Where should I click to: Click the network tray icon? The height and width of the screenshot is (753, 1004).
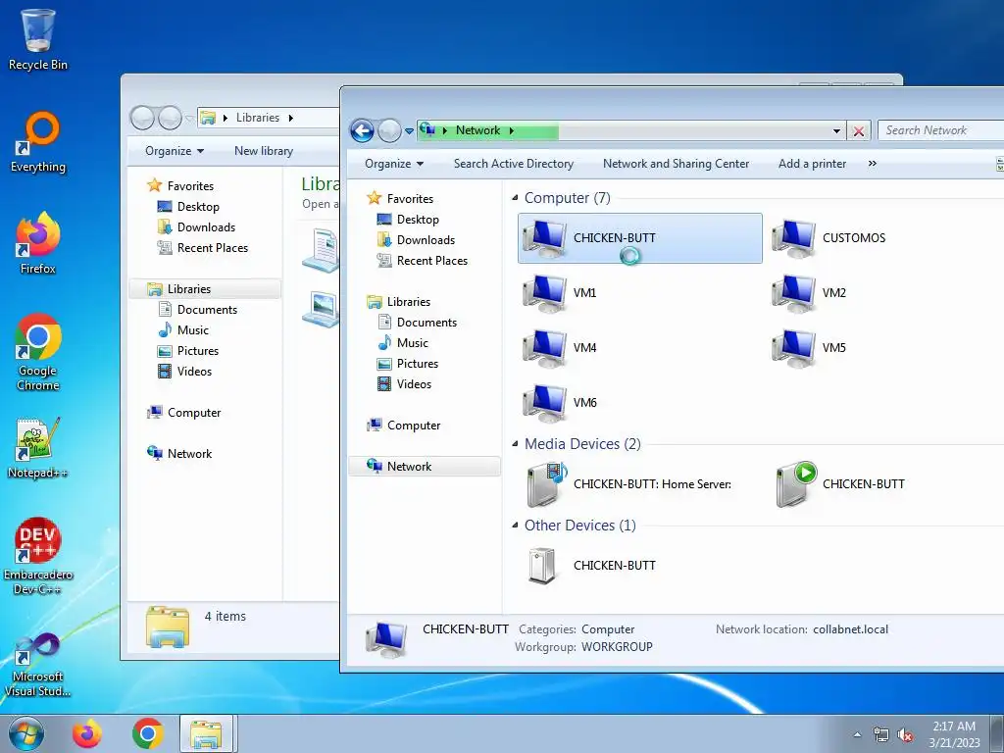tap(881, 735)
